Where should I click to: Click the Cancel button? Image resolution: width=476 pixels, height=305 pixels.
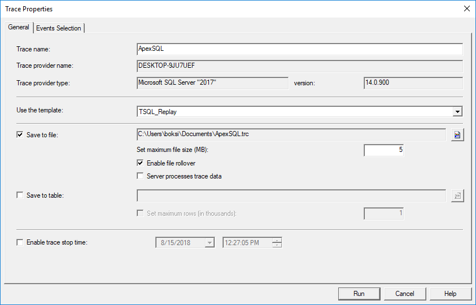(x=405, y=294)
